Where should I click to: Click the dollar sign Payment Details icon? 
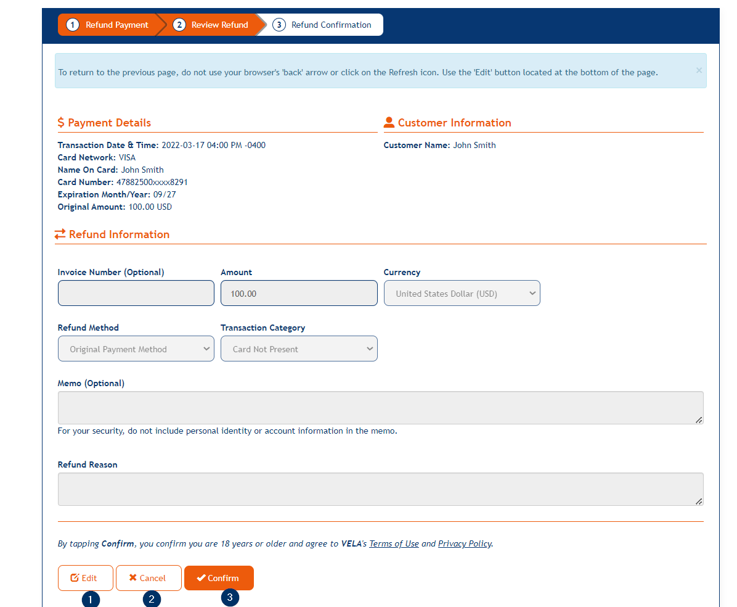(61, 123)
